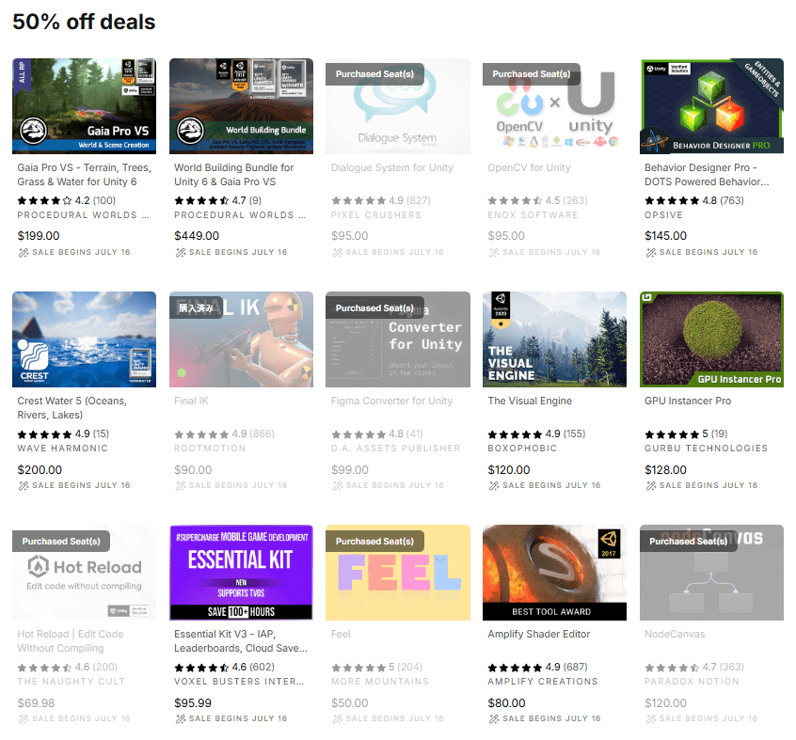
Task: Click the '50% off deals' heading
Action: (84, 22)
